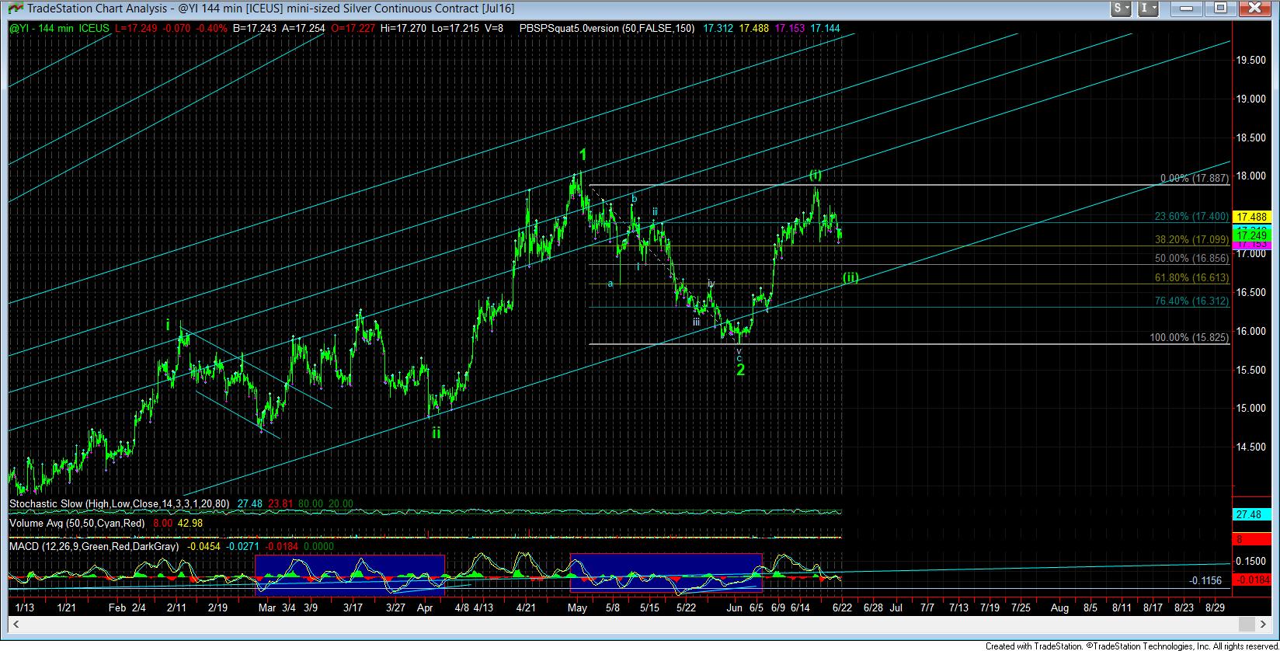1280x651 pixels.
Task: Close the Chart Analysis window
Action: pos(1255,8)
